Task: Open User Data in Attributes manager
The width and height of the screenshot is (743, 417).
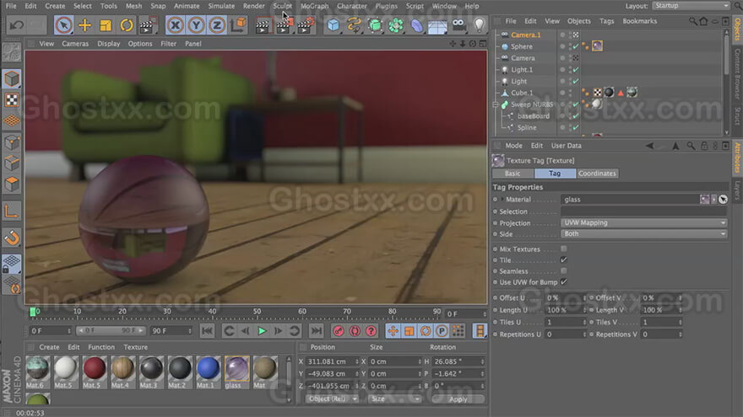Action: tap(567, 146)
